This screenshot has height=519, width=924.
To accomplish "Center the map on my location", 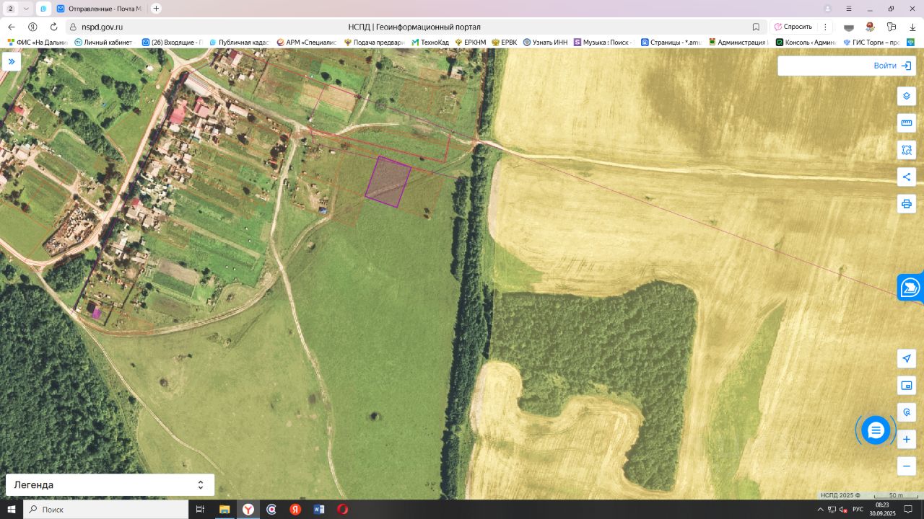I will point(907,358).
